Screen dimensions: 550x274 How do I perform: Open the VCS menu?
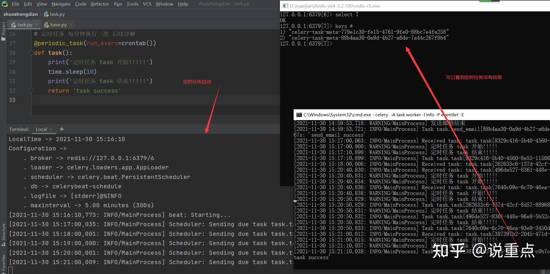click(147, 4)
